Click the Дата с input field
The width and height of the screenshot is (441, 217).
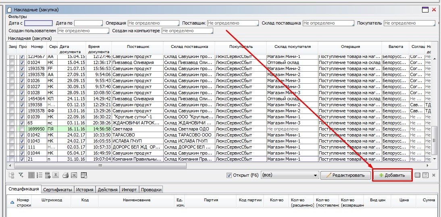pos(35,23)
